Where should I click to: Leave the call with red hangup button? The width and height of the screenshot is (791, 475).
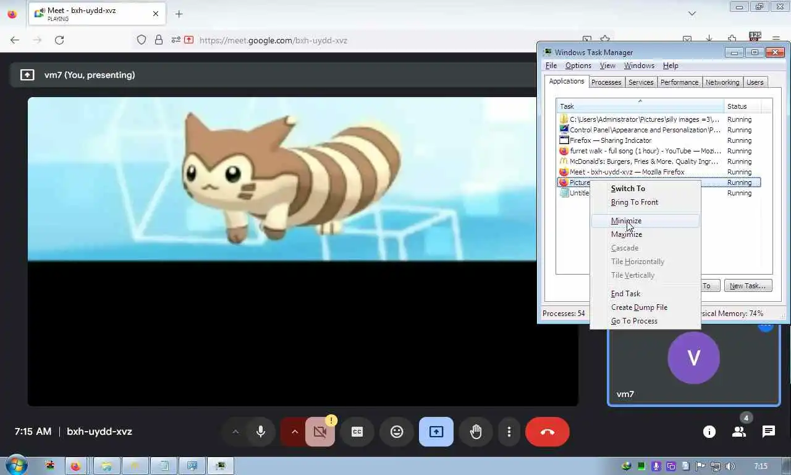click(548, 432)
